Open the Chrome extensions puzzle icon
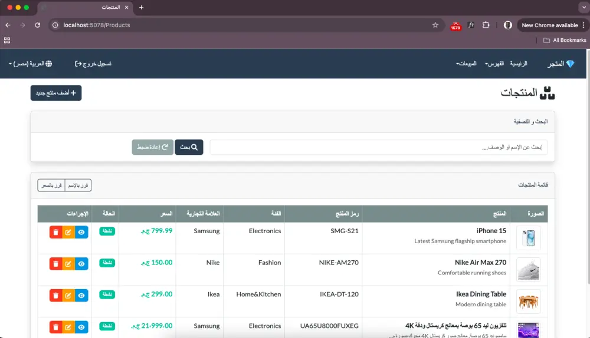Image resolution: width=590 pixels, height=338 pixels. click(486, 25)
